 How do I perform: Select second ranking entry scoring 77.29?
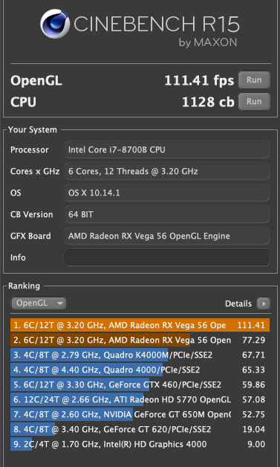tap(140, 340)
